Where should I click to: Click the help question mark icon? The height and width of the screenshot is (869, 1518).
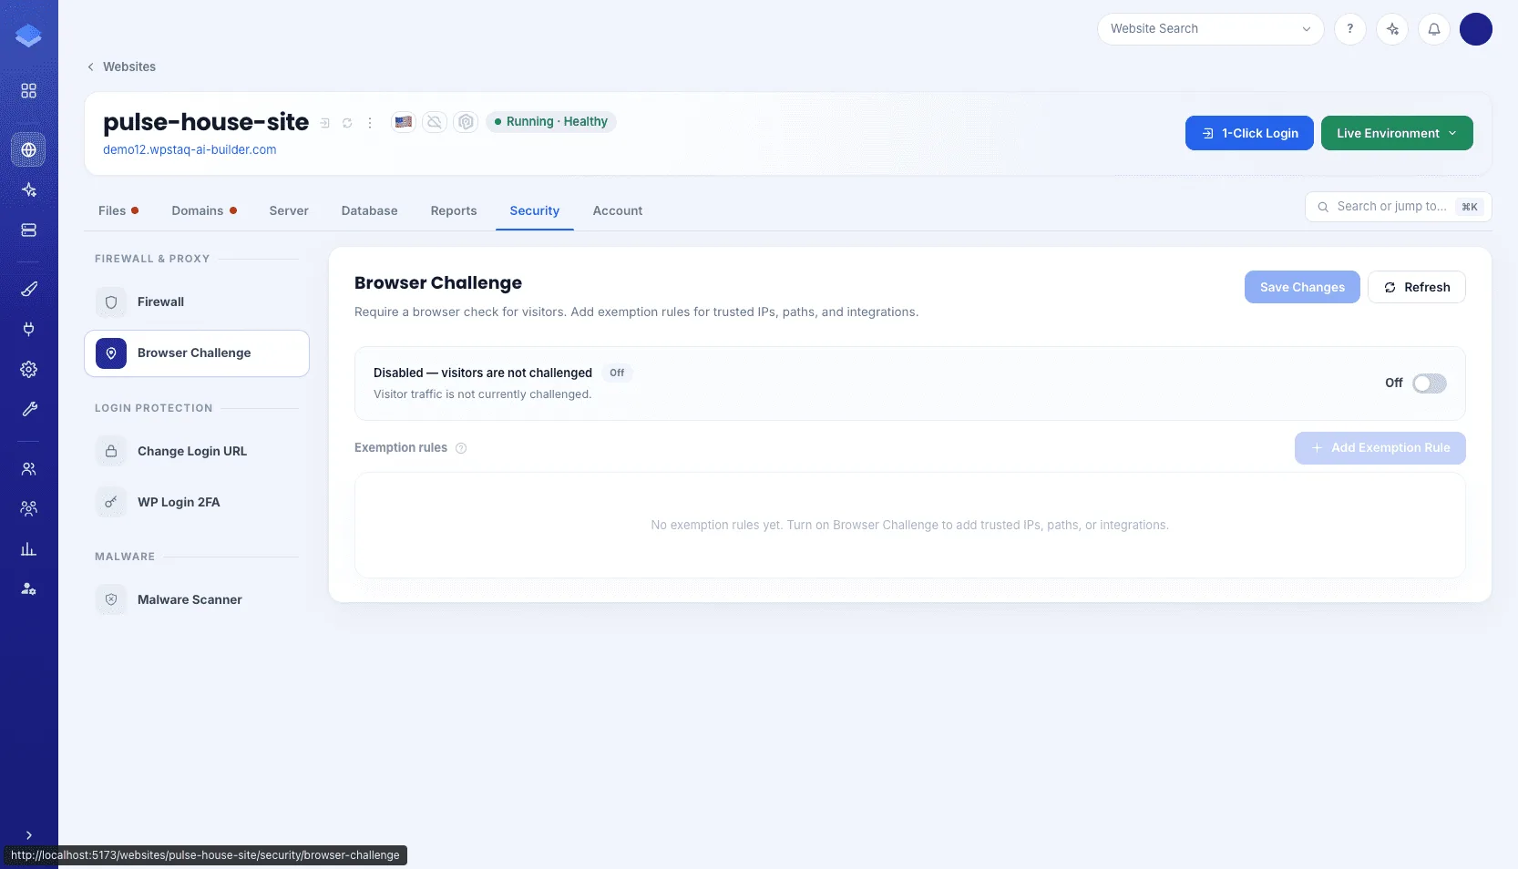[1350, 29]
